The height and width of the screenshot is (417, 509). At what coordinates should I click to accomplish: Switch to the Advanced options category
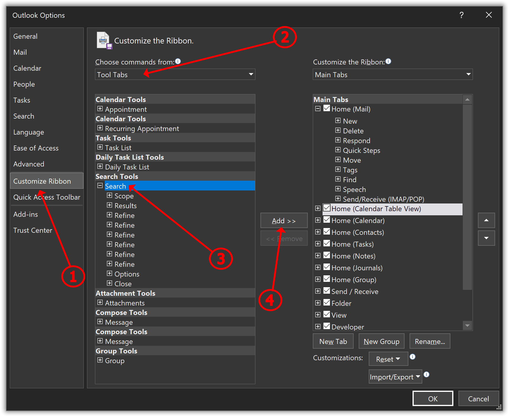[x=29, y=164]
